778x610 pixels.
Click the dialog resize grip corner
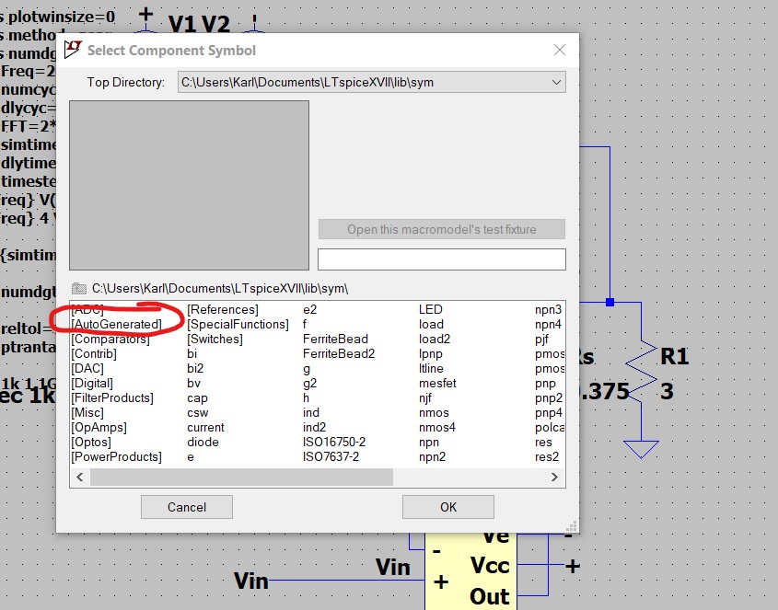[x=572, y=525]
